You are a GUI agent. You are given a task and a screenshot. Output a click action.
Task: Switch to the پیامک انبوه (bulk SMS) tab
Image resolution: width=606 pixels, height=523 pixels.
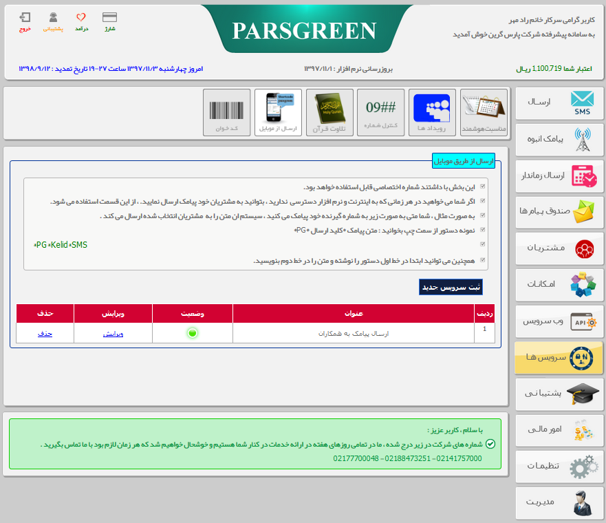pyautogui.click(x=559, y=140)
